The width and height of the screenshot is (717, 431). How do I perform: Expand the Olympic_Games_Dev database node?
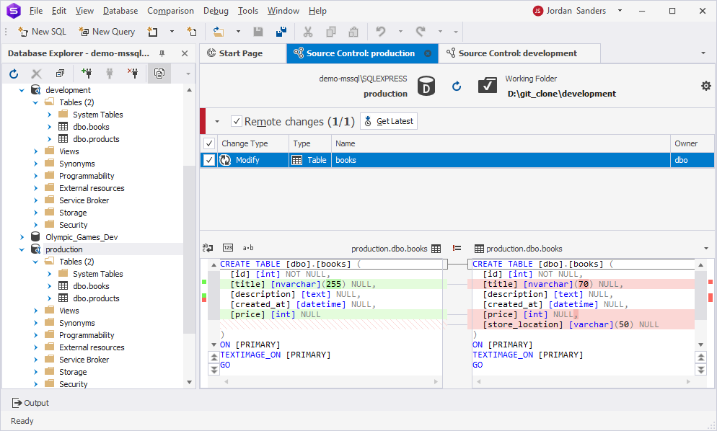pos(22,237)
